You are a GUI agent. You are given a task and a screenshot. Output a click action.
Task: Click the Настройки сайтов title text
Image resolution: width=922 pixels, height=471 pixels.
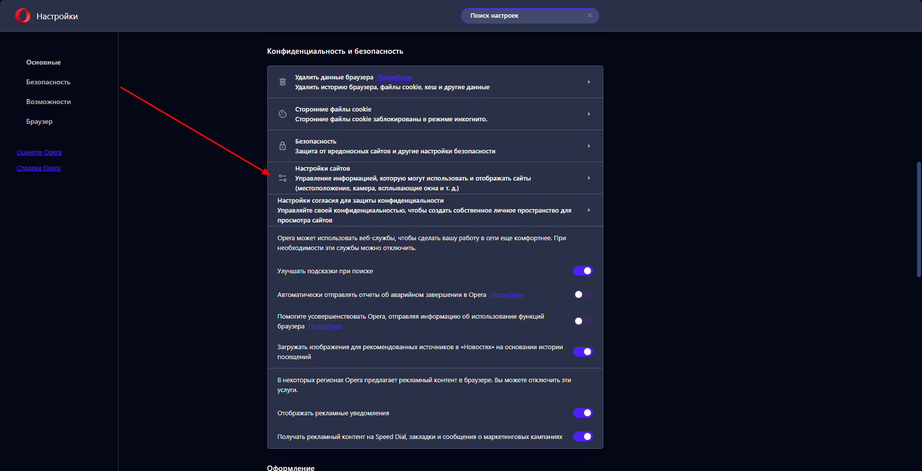tap(323, 169)
